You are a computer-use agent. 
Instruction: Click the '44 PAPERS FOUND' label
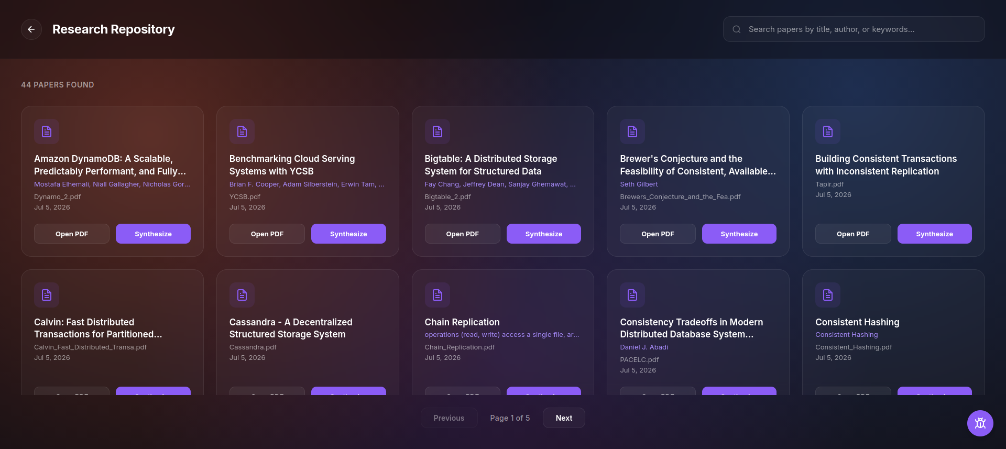pos(58,85)
